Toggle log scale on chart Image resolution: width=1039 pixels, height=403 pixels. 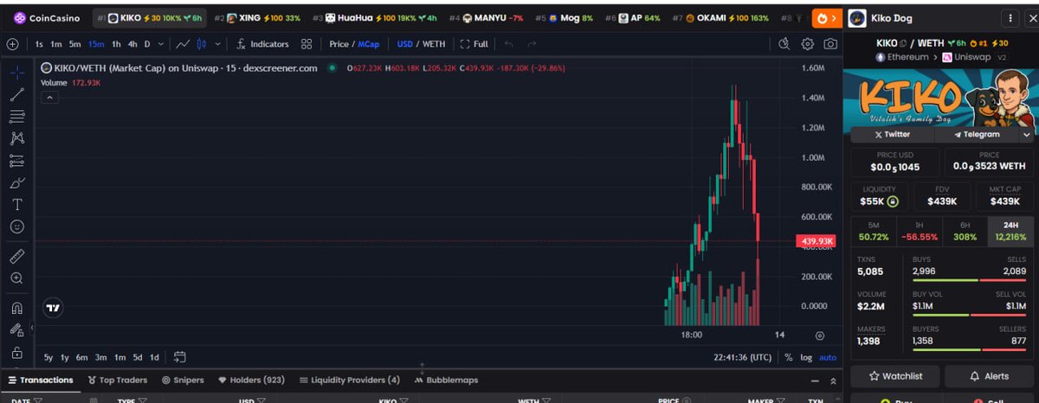point(806,357)
